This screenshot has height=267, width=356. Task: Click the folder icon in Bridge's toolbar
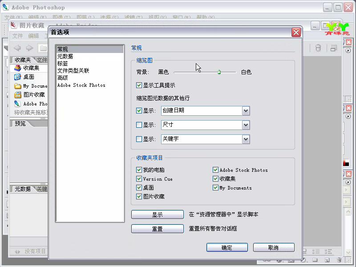(43, 48)
